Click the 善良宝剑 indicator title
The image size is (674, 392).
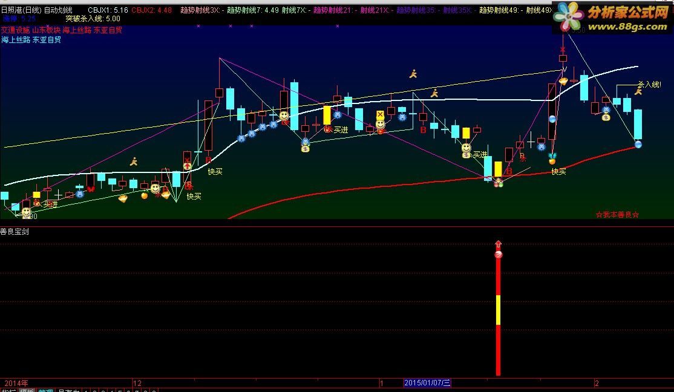click(x=15, y=232)
